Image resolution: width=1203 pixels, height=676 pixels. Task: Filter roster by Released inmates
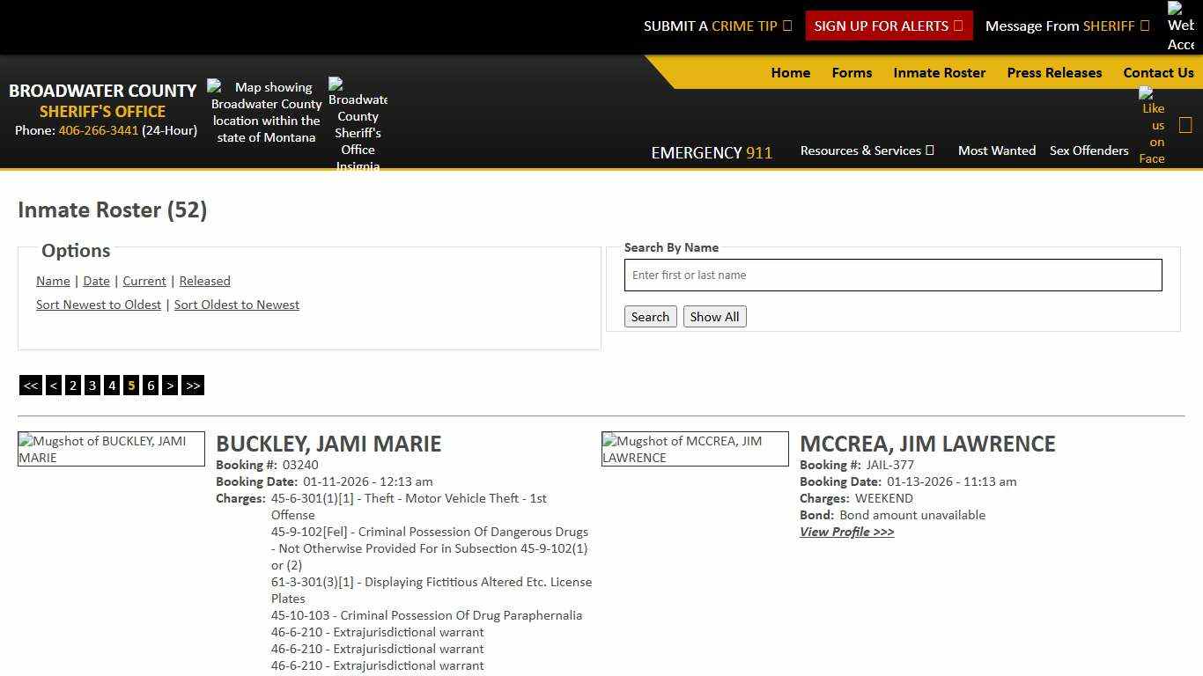204,281
